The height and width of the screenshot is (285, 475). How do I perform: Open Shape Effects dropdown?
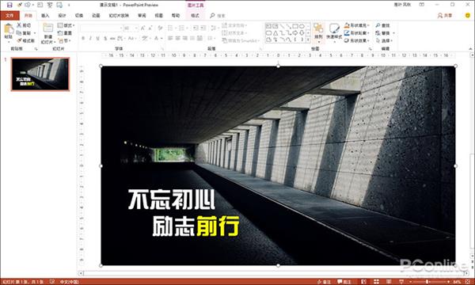(x=357, y=40)
